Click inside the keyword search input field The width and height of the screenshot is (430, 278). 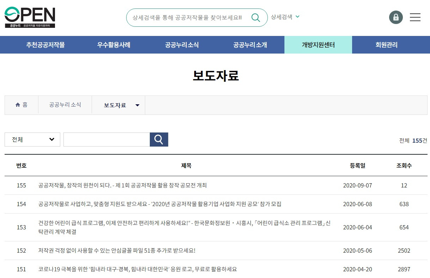pos(106,139)
